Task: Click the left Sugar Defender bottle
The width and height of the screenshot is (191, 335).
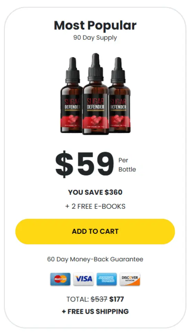Action: pyautogui.click(x=72, y=95)
